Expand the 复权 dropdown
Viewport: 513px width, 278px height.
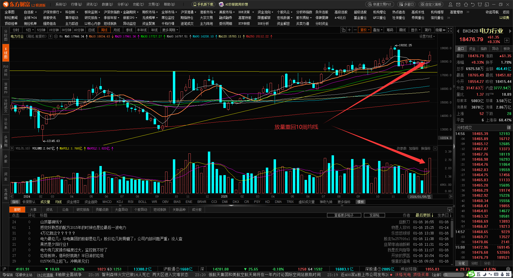pos(365,30)
